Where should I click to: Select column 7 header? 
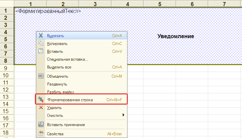pos(224,4)
